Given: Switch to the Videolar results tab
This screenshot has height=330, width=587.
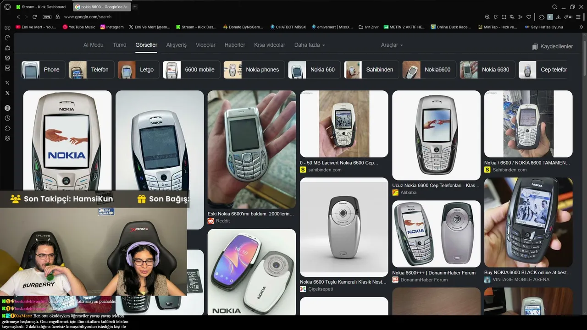Looking at the screenshot, I should 205,45.
